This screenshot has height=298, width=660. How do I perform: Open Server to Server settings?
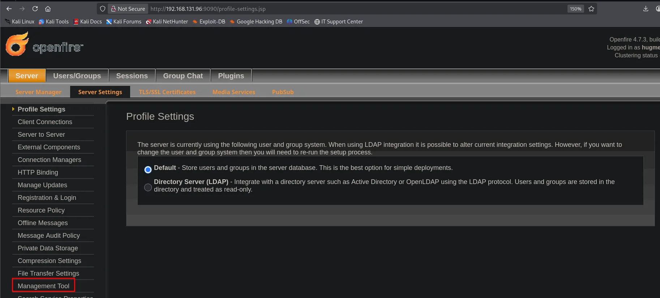coord(41,135)
